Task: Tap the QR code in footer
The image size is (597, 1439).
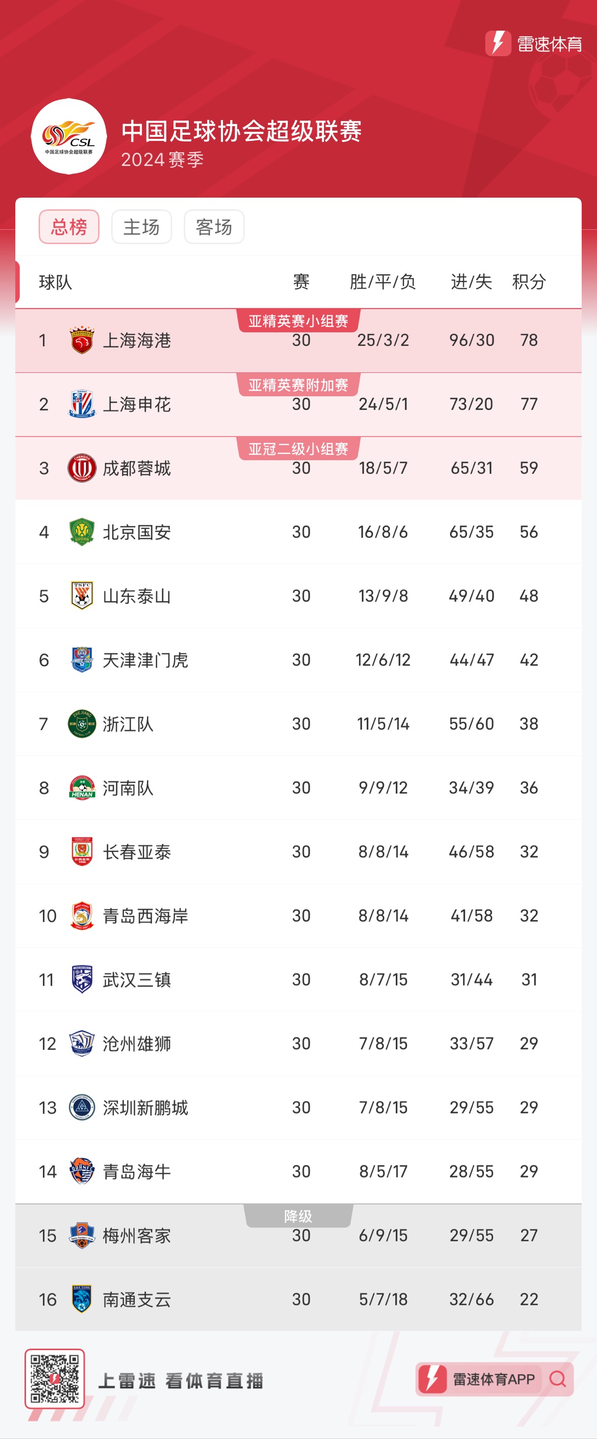Action: coord(55,1379)
